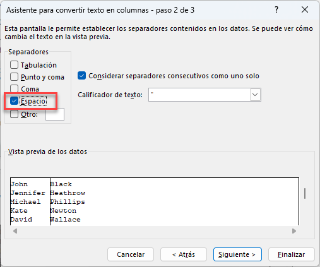Image resolution: width=320 pixels, height=267 pixels.
Task: Close the text to columns wizard dialog
Action: (305, 9)
